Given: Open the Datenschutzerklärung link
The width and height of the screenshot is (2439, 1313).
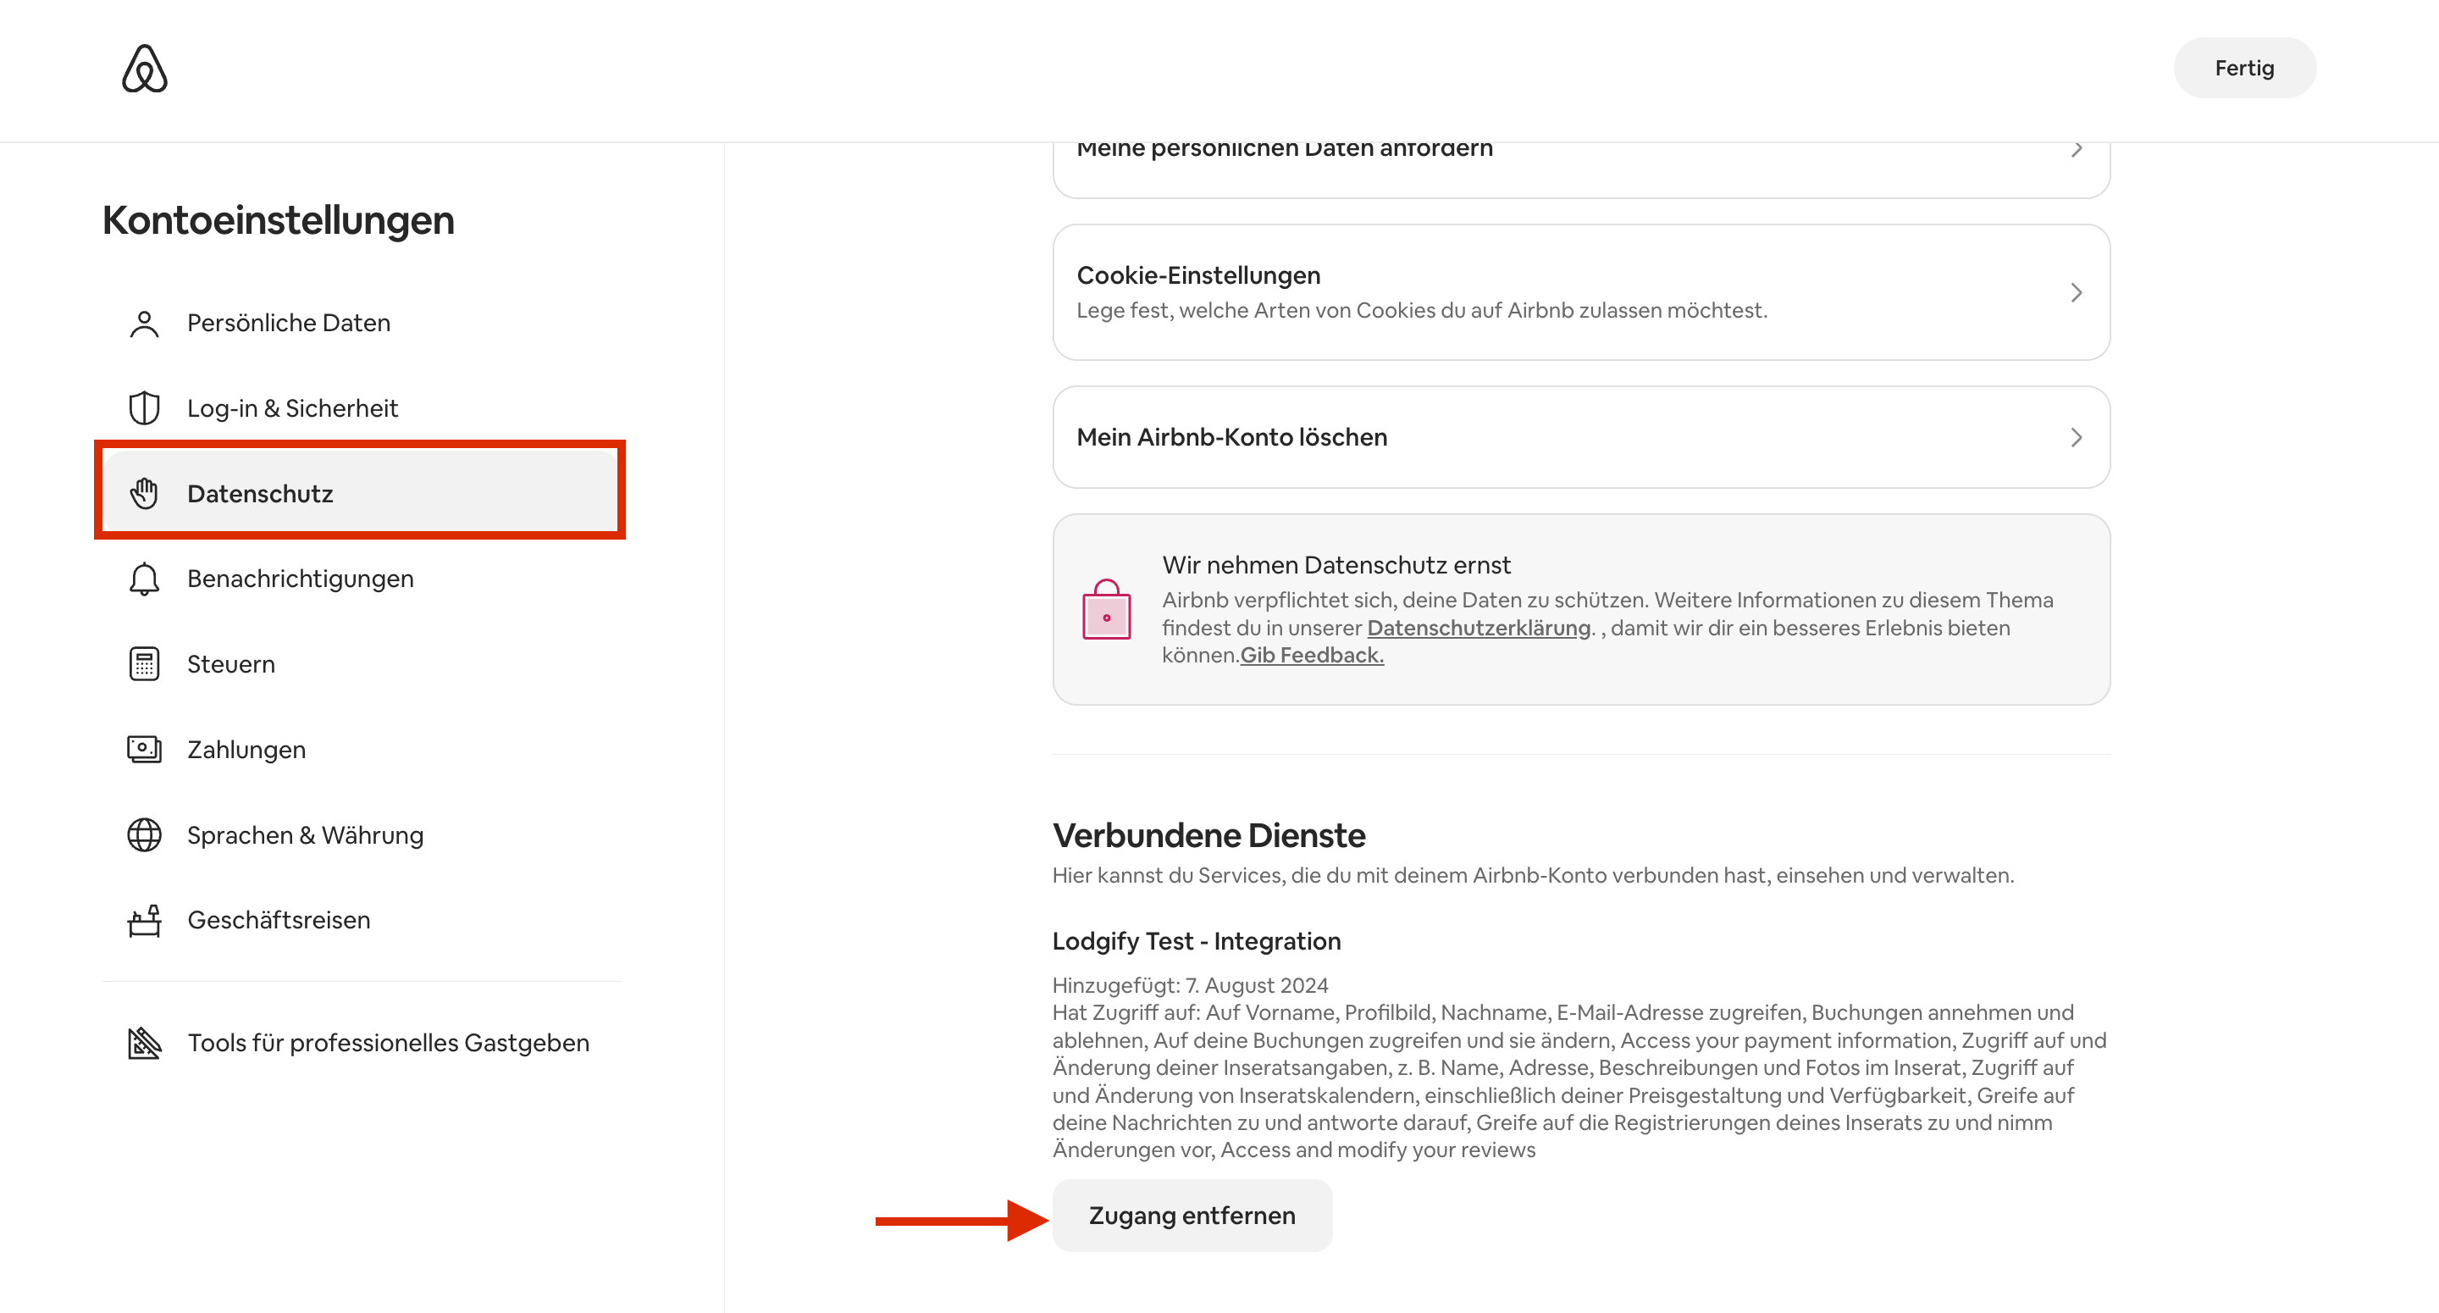Looking at the screenshot, I should pos(1478,628).
